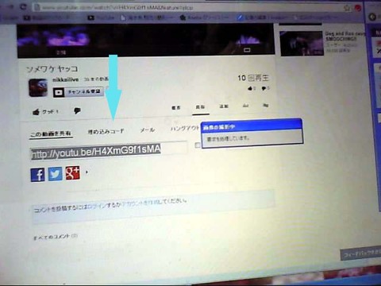Viewport: 381px width, 286px height.
Task: Show more sharing services after Google+
Action: (x=87, y=172)
